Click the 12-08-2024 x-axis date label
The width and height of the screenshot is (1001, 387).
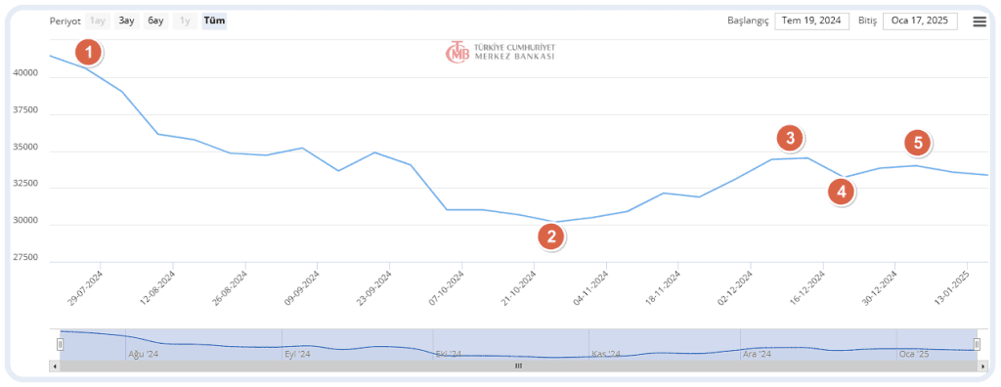point(157,288)
